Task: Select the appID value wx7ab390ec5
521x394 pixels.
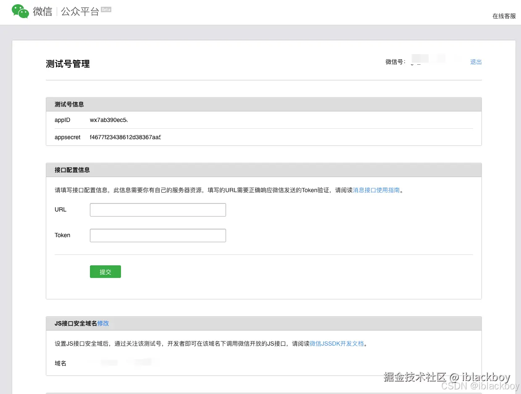Action: tap(108, 120)
